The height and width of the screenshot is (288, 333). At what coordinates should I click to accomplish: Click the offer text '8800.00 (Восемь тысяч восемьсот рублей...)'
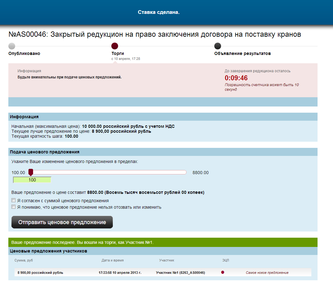(146, 192)
